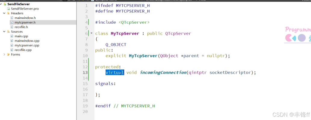This screenshot has height=120, width=311.
Task: Click line number 13 in the gutter
Action: (x=85, y=73)
